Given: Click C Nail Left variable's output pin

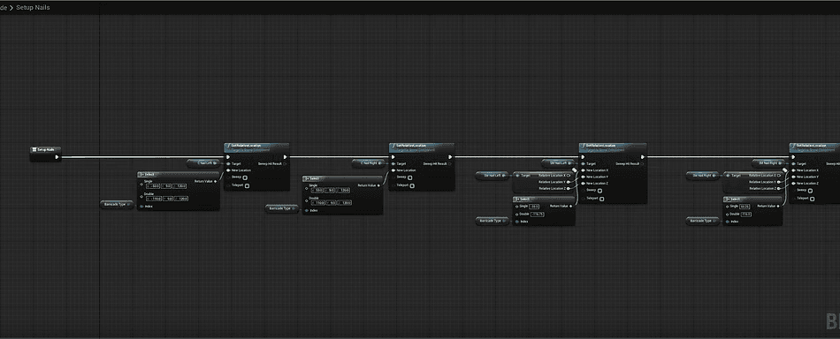Looking at the screenshot, I should tap(216, 163).
